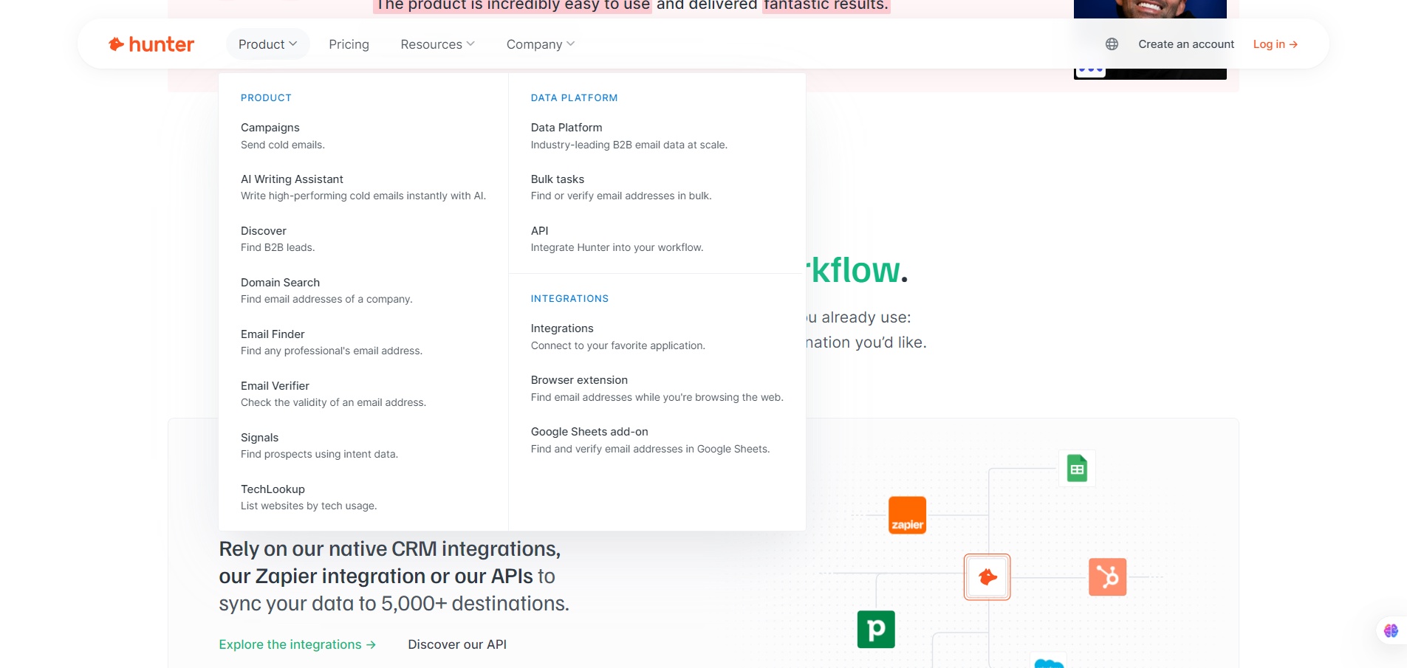Click the Zapier integration icon
1407x668 pixels.
point(907,515)
